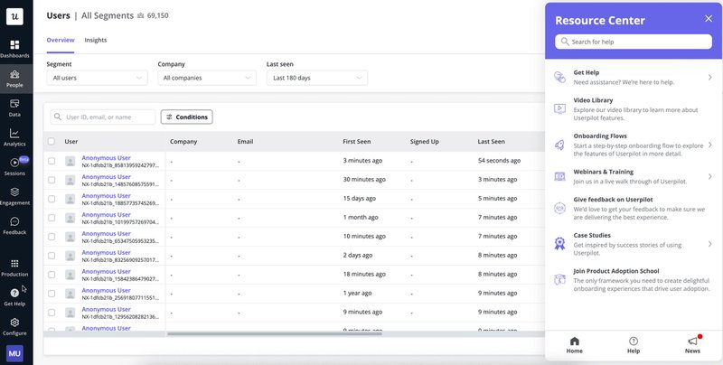
Task: Open News megaphone icon in Resource Center
Action: [x=692, y=341]
